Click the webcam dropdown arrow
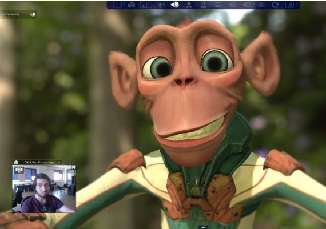326x229 pixels. tap(59, 162)
